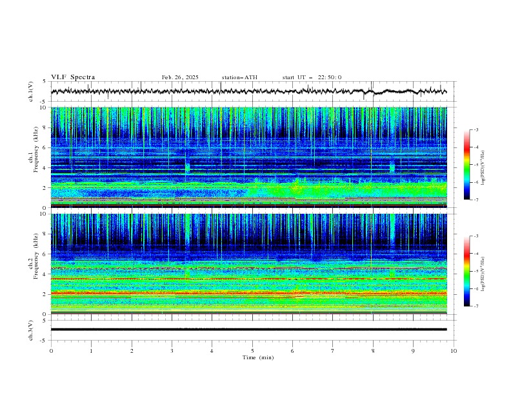Click the "Time (min)" axis title
The image size is (511, 394).
coord(258,357)
